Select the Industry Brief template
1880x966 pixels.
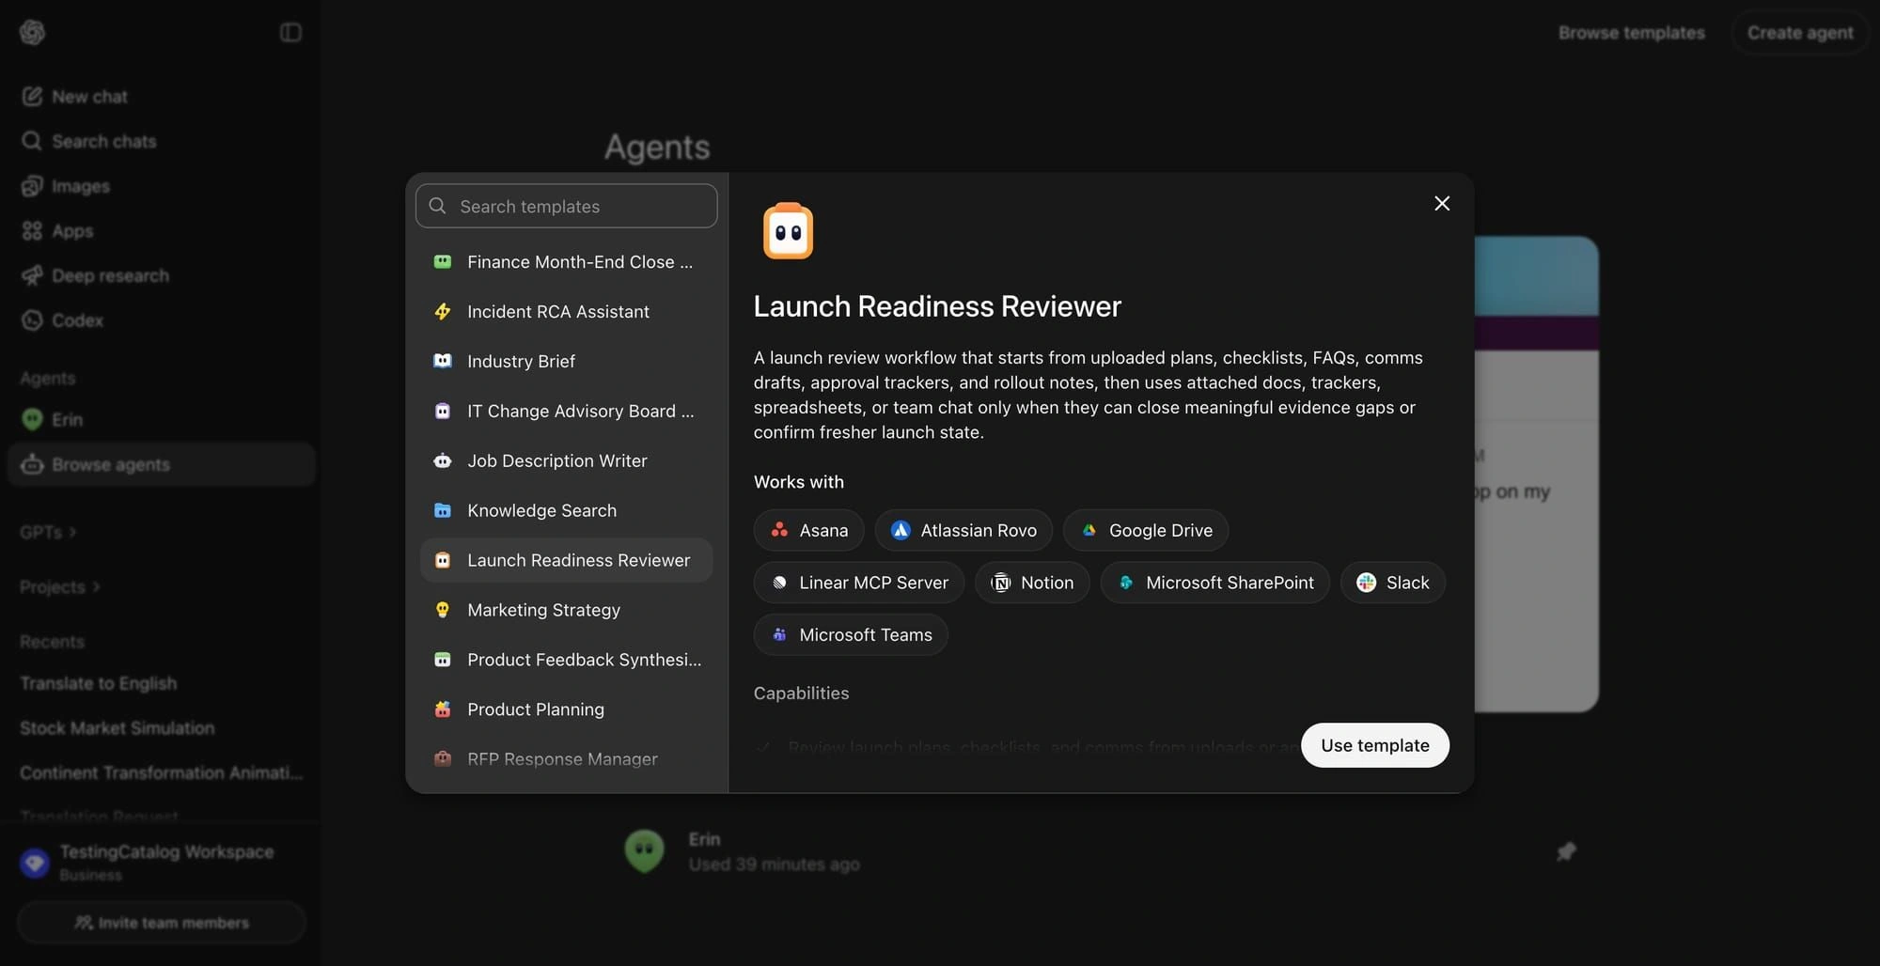(x=566, y=361)
